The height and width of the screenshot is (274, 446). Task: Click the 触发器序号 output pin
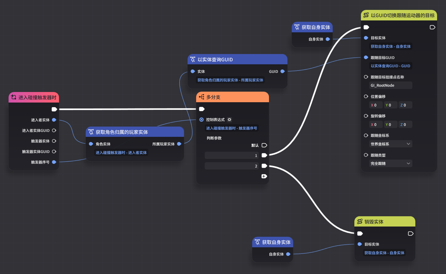click(54, 162)
